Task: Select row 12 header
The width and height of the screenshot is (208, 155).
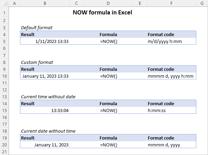Action: click(x=4, y=90)
